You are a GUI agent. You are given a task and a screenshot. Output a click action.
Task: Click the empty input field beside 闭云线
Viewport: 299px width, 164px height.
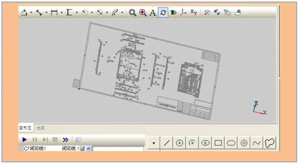[118, 149]
